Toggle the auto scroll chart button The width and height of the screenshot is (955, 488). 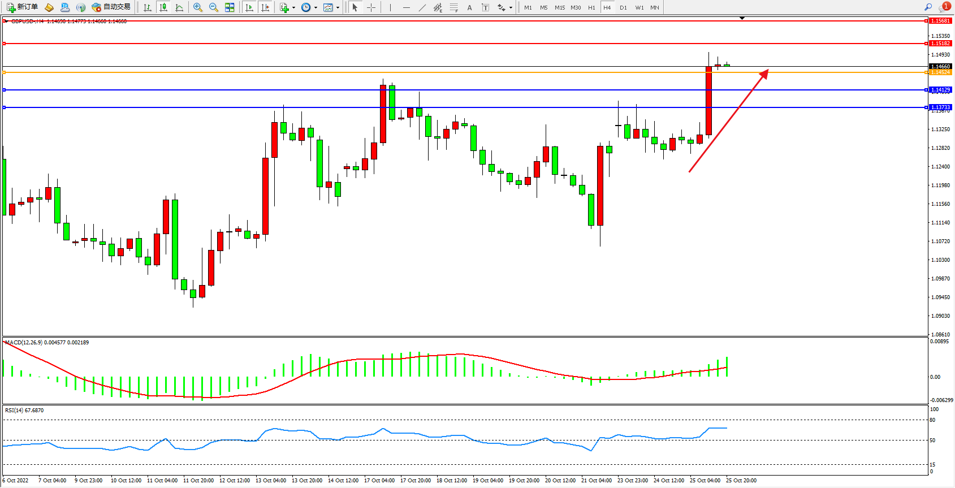(249, 7)
